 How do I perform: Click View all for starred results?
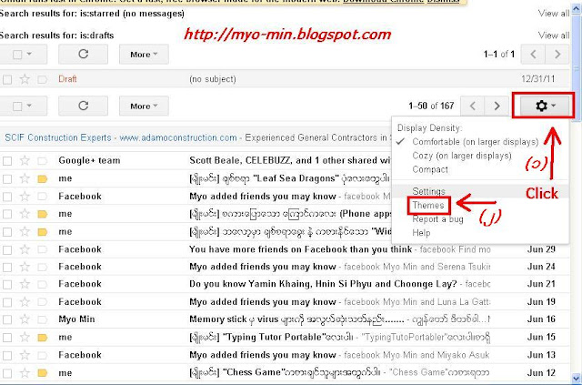[x=554, y=14]
